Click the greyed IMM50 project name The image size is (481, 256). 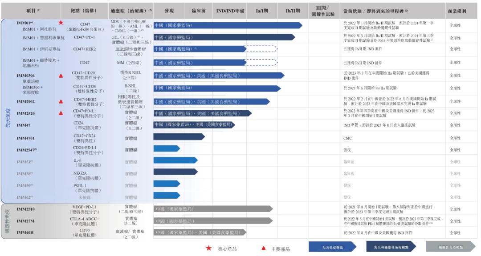[25, 185]
